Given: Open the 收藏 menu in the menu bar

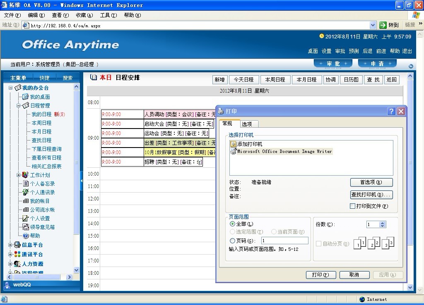Looking at the screenshot, I should (84, 15).
